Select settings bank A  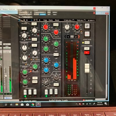(32, 20)
